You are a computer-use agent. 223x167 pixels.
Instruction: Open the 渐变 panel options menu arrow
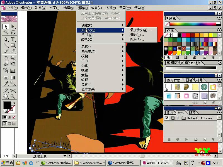220,62
